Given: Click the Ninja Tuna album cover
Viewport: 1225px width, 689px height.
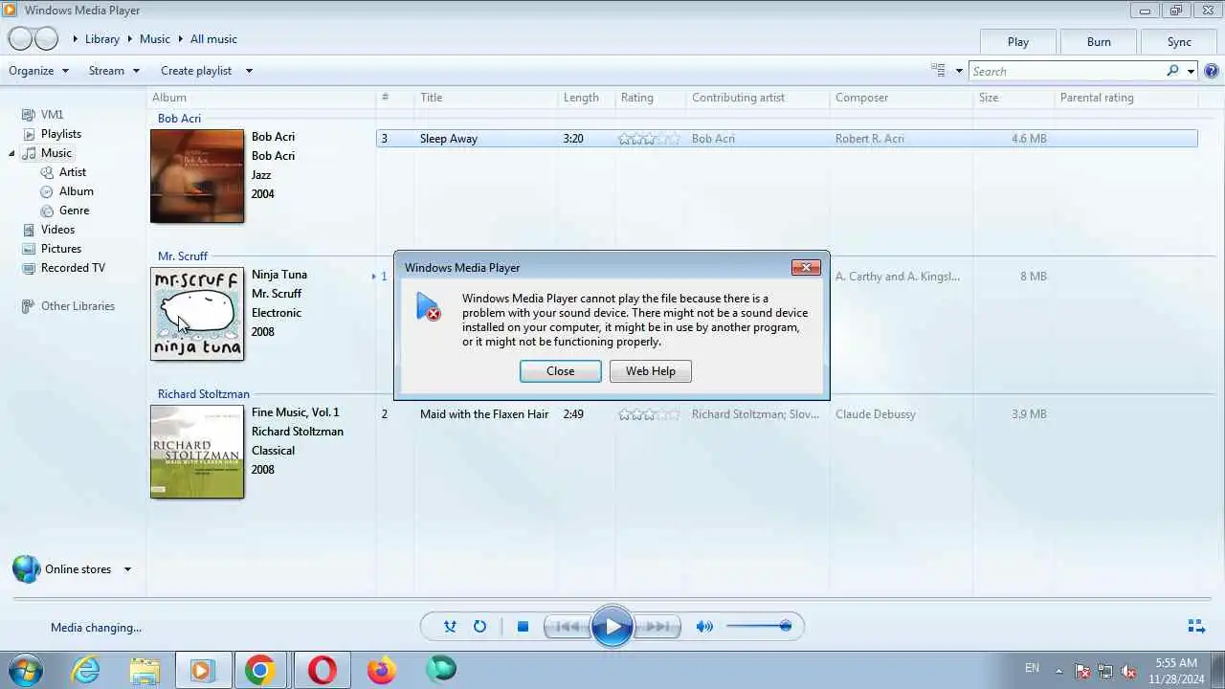Looking at the screenshot, I should click(x=197, y=314).
